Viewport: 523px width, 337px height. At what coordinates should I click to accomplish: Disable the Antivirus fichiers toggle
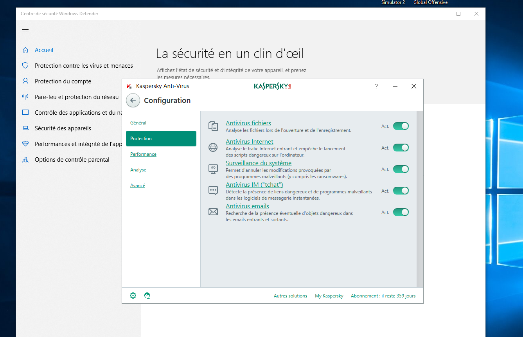click(401, 126)
